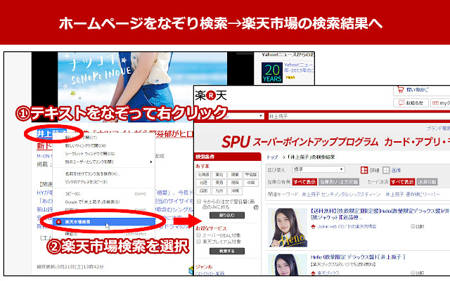Click the ブランド検索 link at right

438,128
